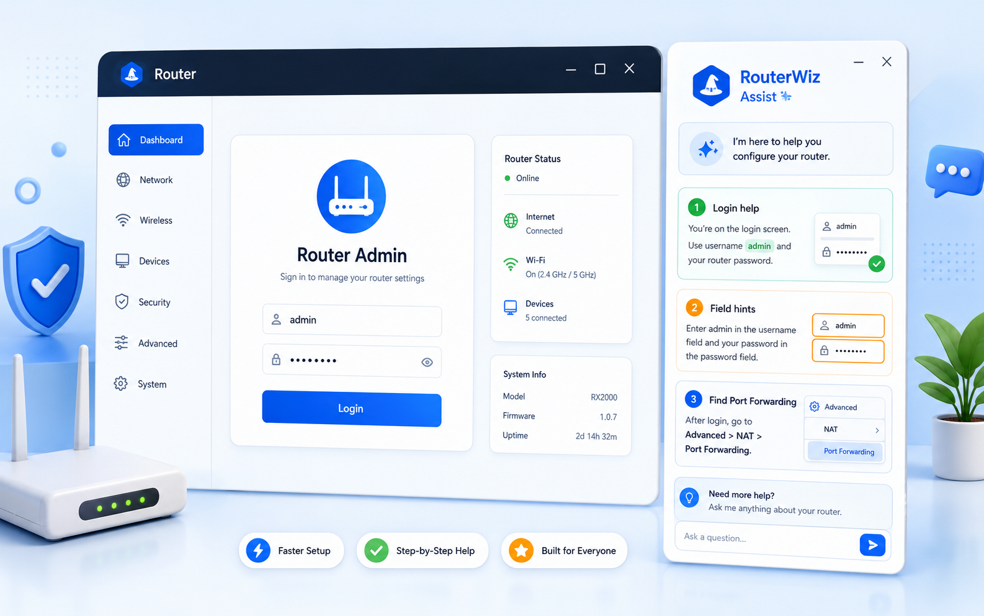Click the user icon in username field

click(x=277, y=319)
